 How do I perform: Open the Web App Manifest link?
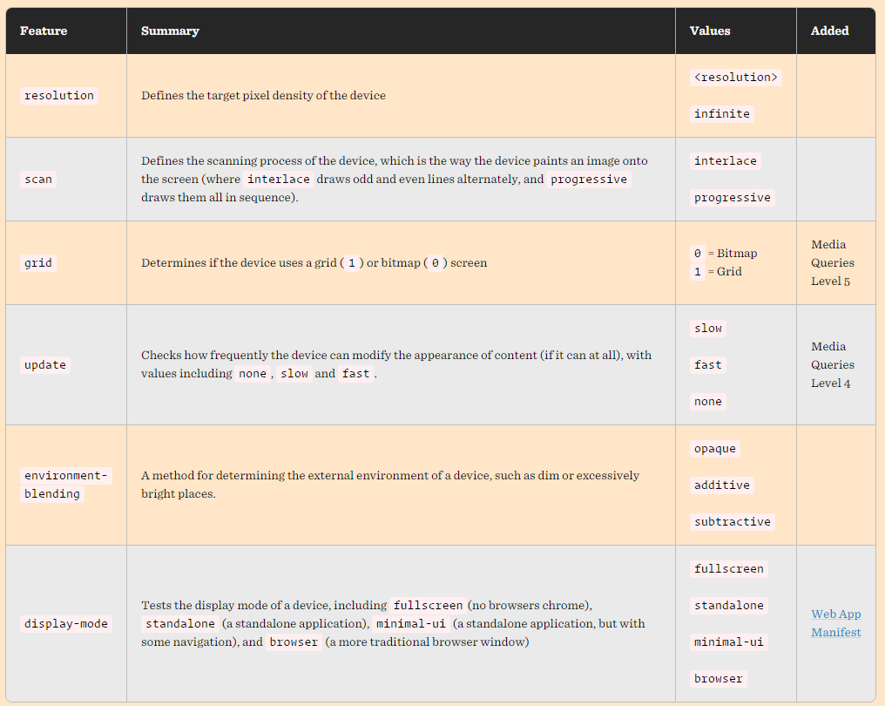836,623
